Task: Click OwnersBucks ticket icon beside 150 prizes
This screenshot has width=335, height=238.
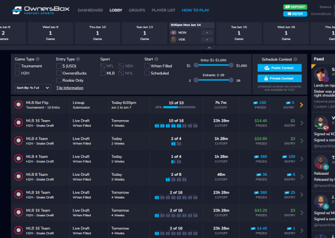Action: (256, 103)
